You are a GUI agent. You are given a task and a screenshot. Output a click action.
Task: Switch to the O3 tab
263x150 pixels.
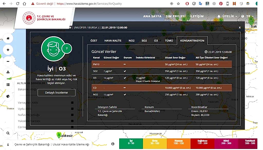coord(156,41)
